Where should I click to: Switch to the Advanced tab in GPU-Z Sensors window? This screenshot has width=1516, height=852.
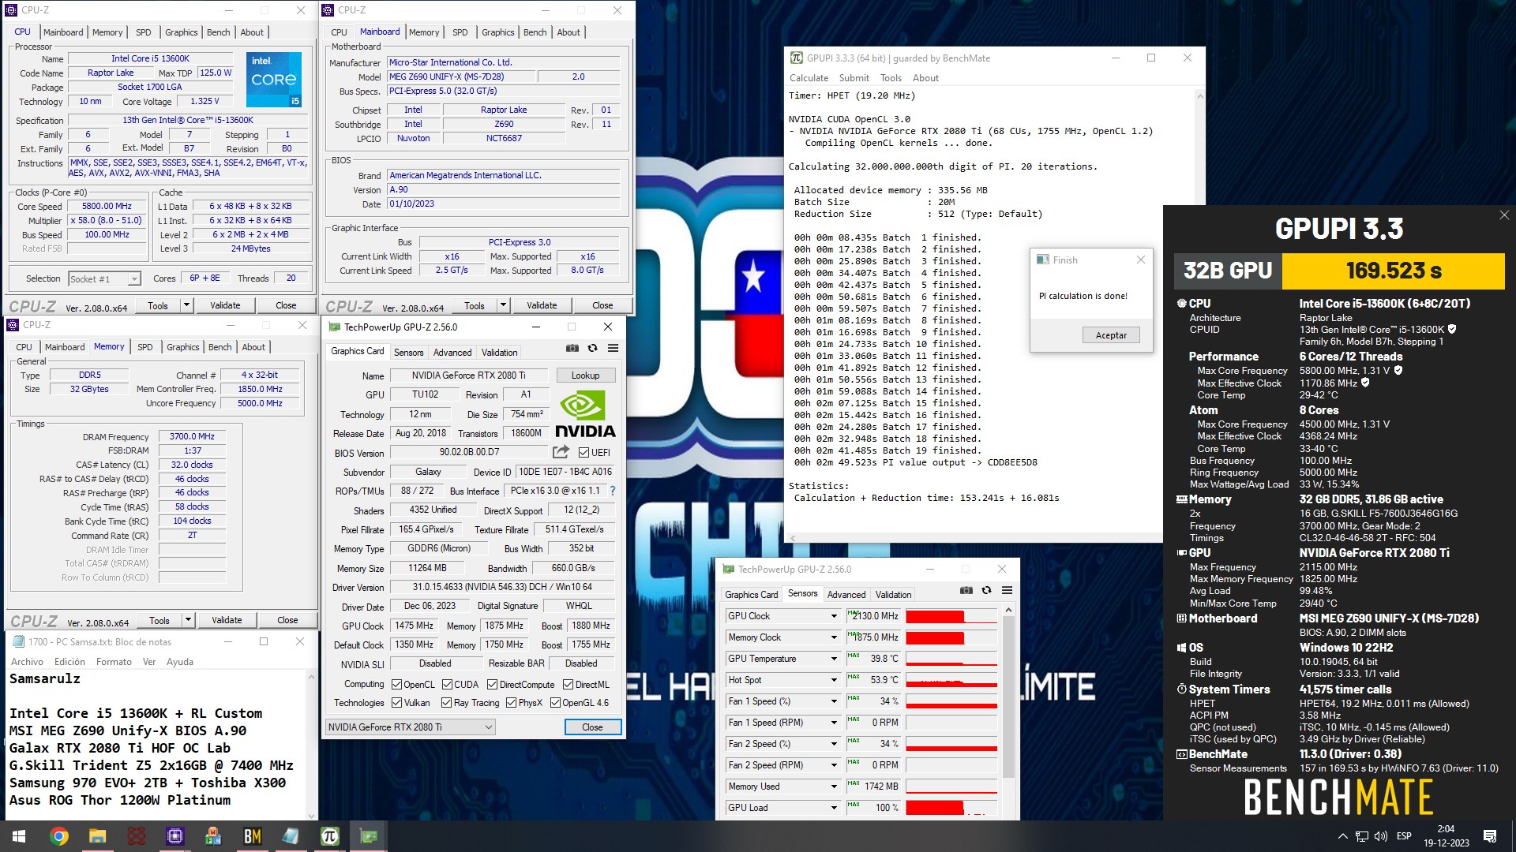846,595
